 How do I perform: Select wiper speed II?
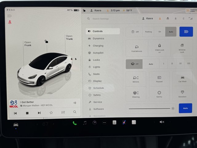(x=172, y=64)
